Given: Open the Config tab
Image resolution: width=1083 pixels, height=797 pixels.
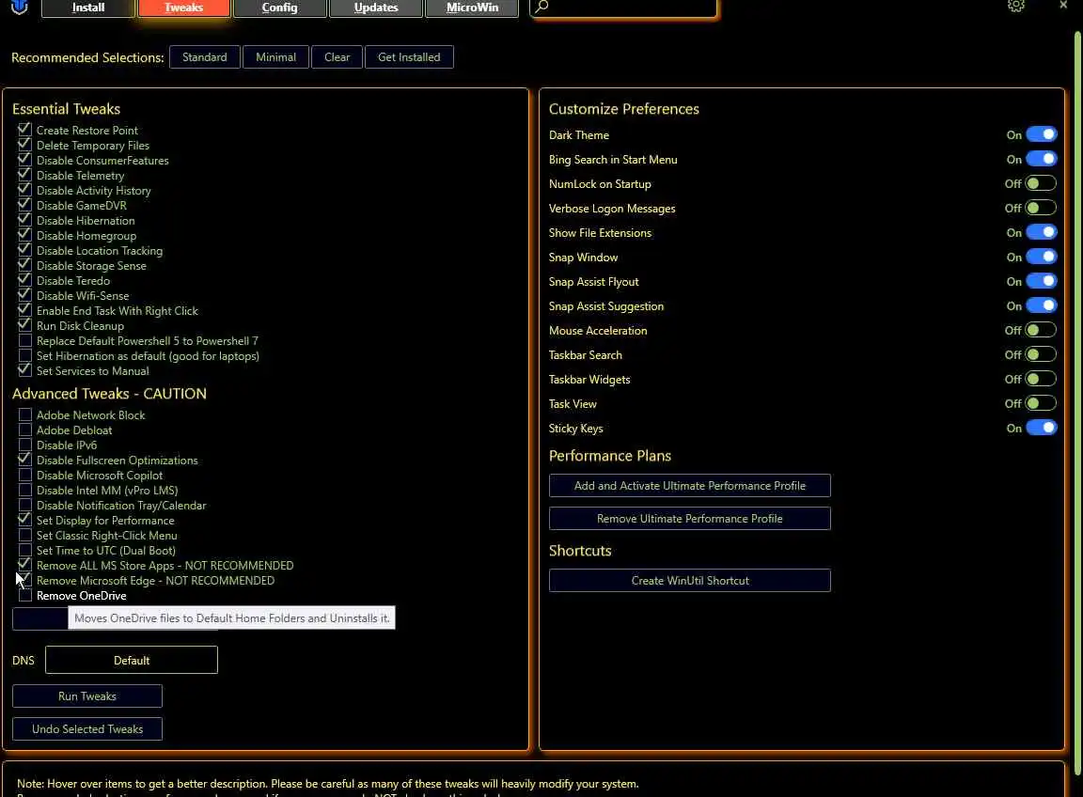Looking at the screenshot, I should [280, 8].
